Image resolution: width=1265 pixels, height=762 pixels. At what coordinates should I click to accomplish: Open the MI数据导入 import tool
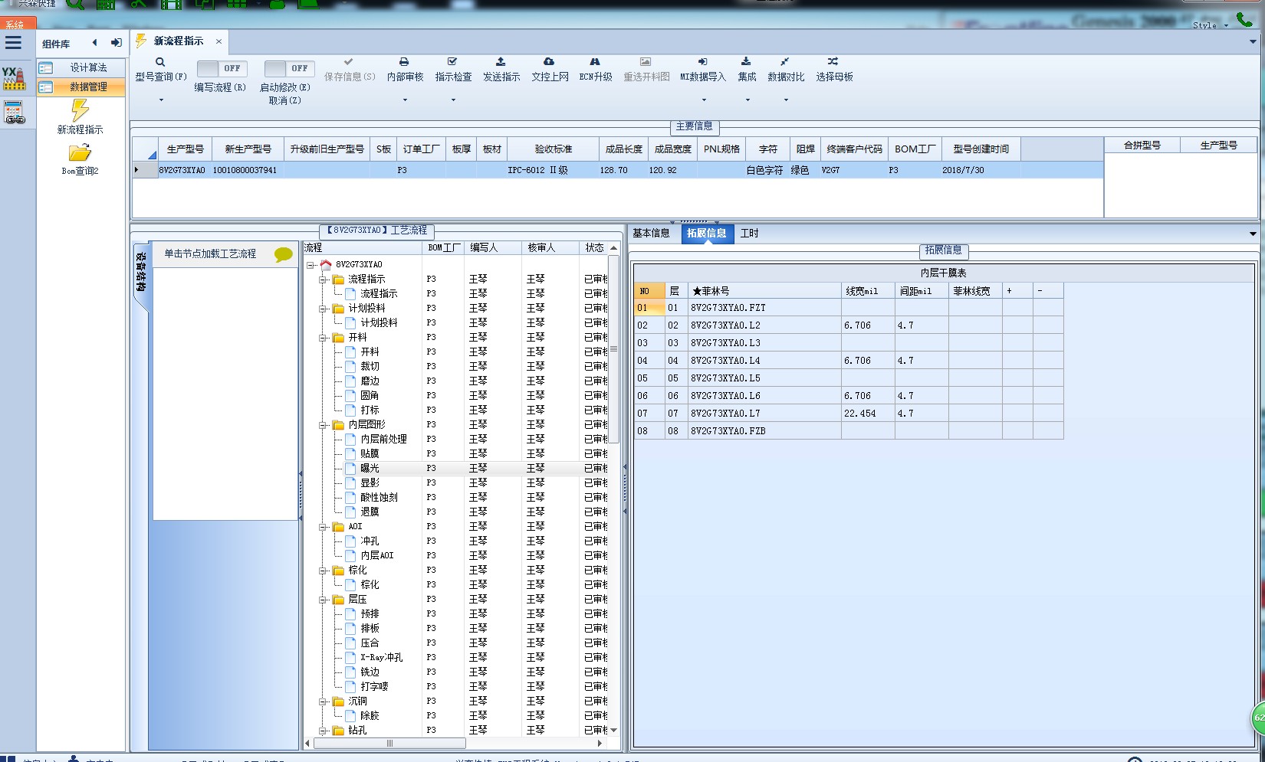(702, 61)
